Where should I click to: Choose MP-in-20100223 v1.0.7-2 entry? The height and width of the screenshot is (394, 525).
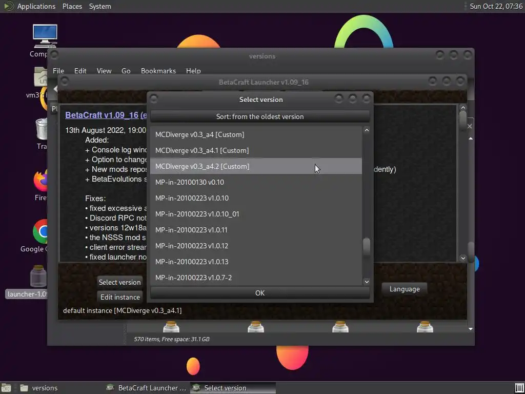[256, 278]
